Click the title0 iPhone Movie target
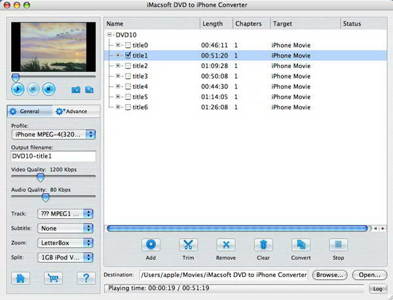This screenshot has height=300, width=393. [x=291, y=45]
